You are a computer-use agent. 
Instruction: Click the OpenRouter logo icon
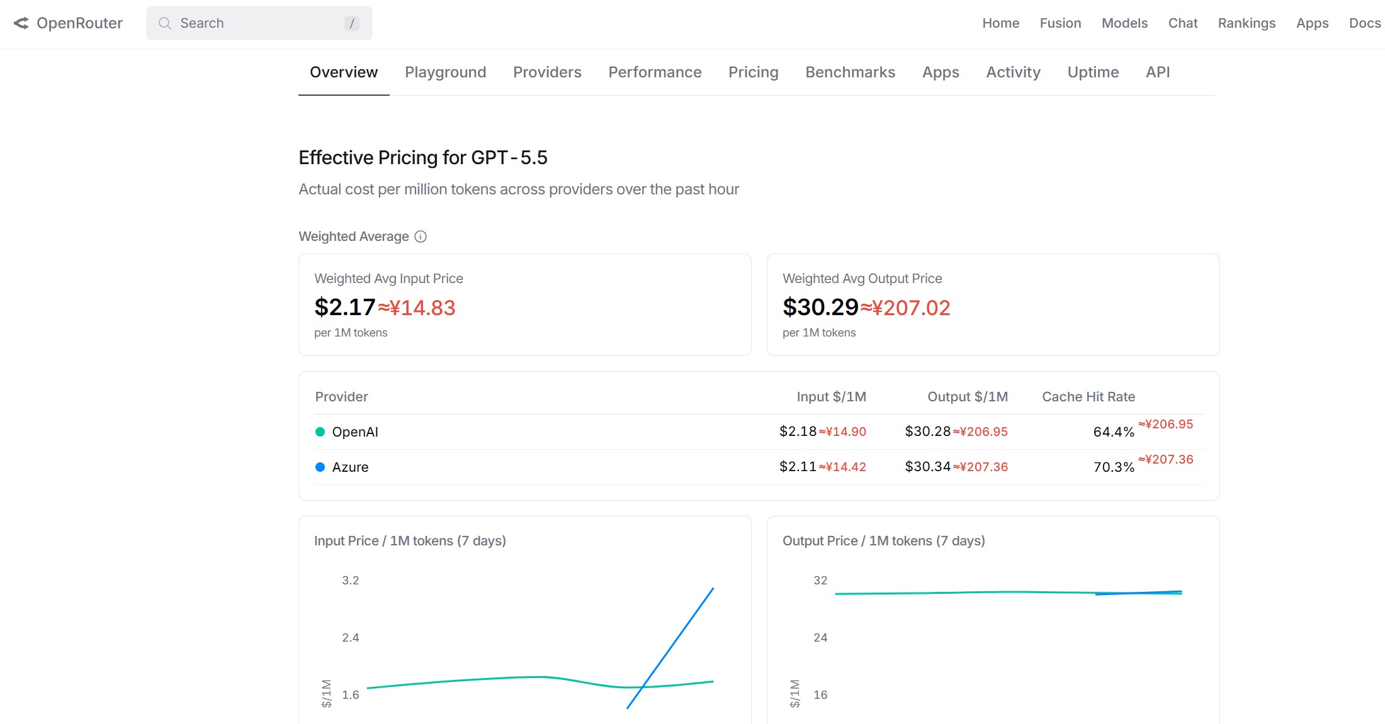coord(21,23)
